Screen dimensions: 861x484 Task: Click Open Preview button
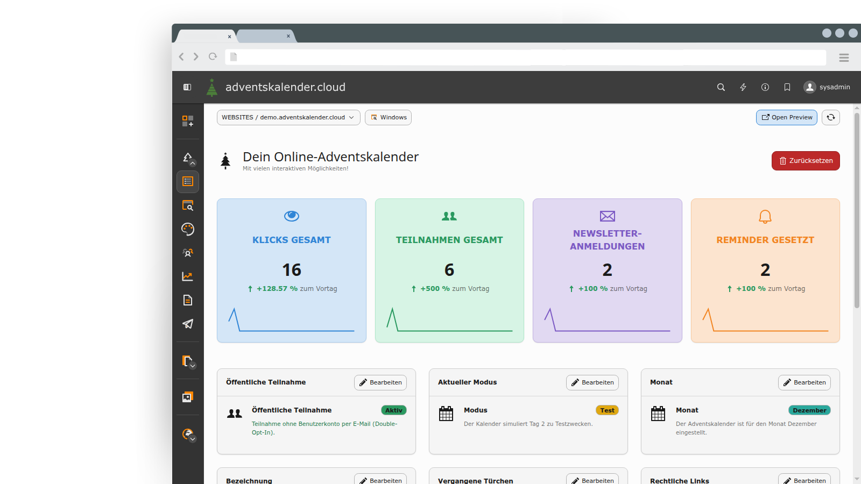[x=787, y=118]
